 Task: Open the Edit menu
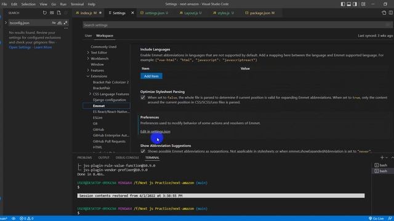(14, 4)
